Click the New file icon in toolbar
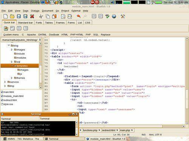This screenshot has width=189, height=141. coord(6,17)
